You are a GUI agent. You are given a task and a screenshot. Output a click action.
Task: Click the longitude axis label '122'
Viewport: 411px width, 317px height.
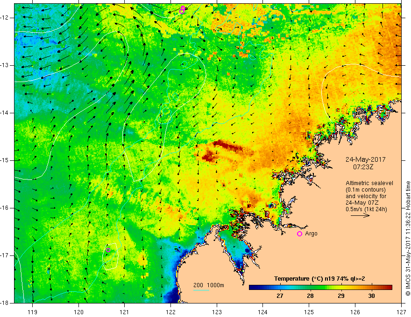170,312
